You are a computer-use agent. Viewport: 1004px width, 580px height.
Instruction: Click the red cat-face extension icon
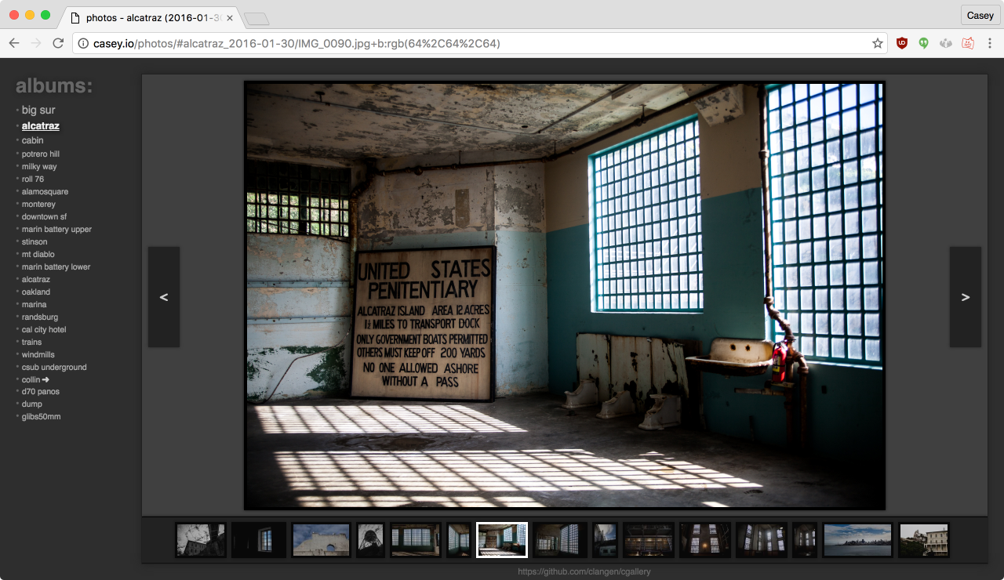pyautogui.click(x=968, y=43)
